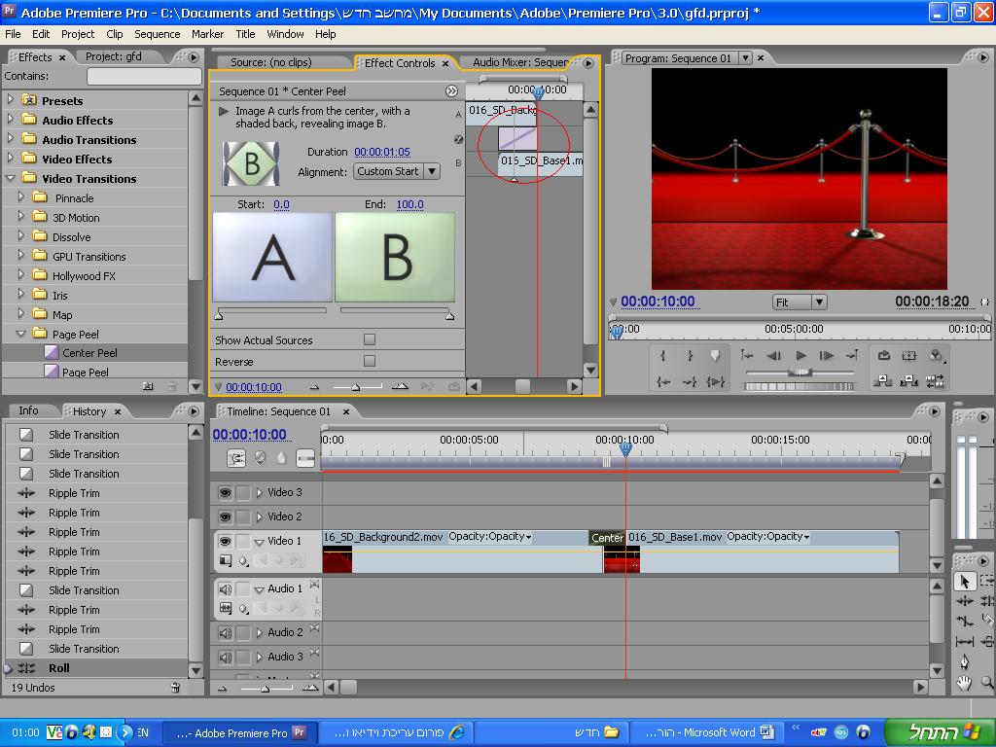Select the Hand tool
This screenshot has height=747, width=996.
click(x=964, y=683)
